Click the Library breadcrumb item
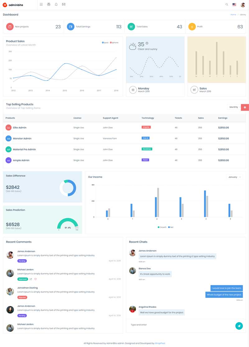Screen dimensions: 249x347 point(243,15)
